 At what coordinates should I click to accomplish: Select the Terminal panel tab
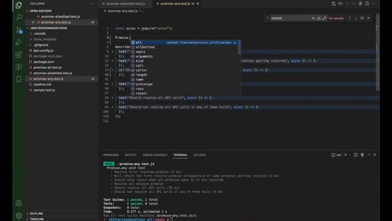tap(180, 155)
